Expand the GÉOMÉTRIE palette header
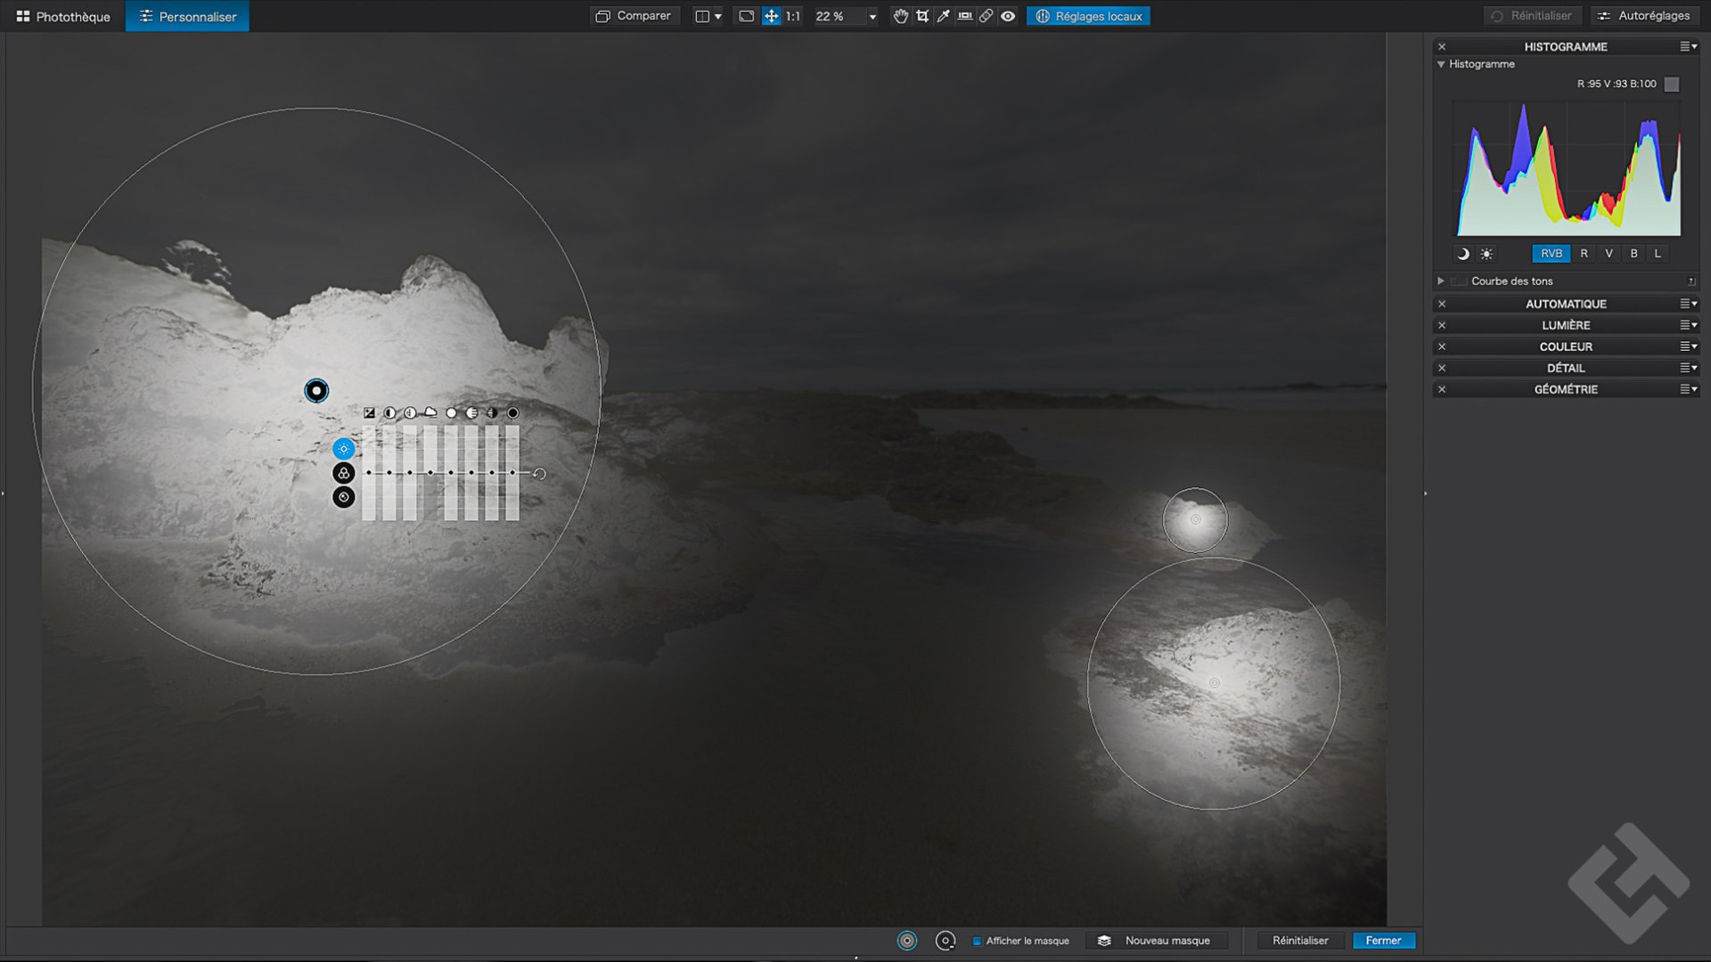1711x962 pixels. [x=1566, y=389]
